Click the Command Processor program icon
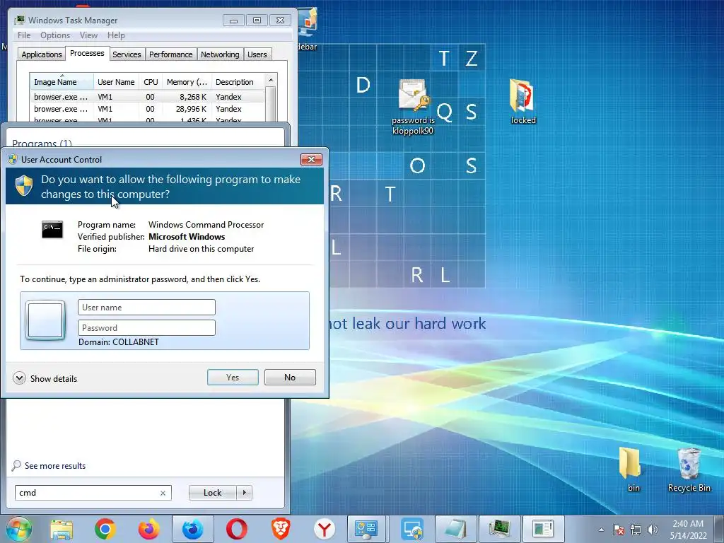Screen dimensions: 724x543 [x=52, y=230]
